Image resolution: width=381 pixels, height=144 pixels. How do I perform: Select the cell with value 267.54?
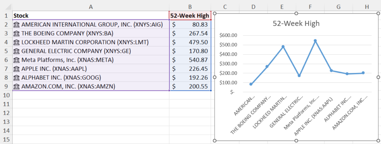pyautogui.click(x=190, y=33)
